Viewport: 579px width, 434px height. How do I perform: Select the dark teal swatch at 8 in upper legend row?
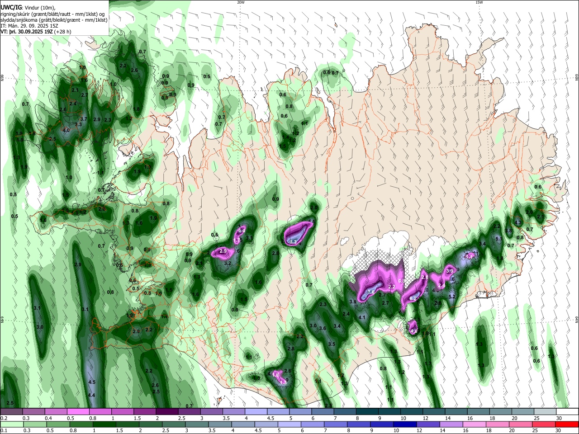tap(367, 412)
